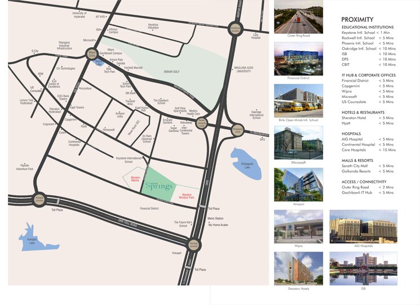Select Sarath City Mall list entry
The width and height of the screenshot is (420, 305).
point(368,166)
